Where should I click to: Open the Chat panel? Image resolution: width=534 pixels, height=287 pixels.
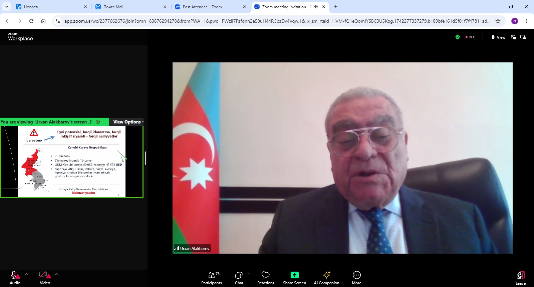(x=239, y=278)
